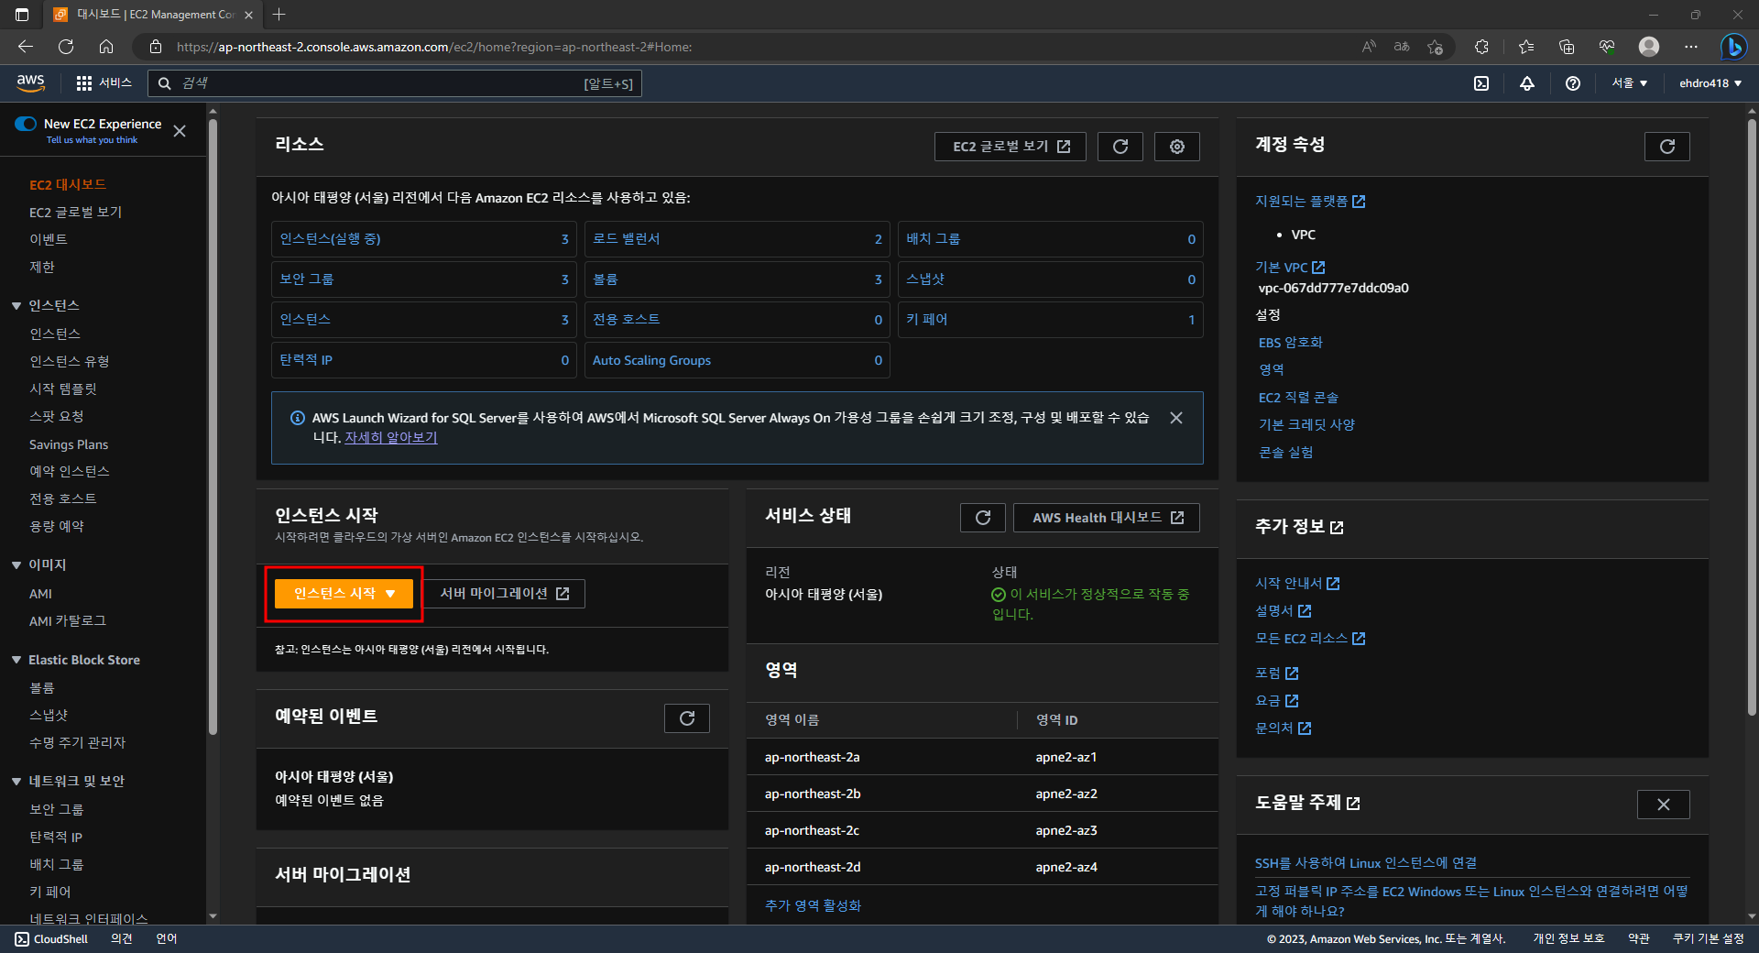This screenshot has height=953, width=1759.
Task: Refresh the Service health panel
Action: tap(983, 518)
